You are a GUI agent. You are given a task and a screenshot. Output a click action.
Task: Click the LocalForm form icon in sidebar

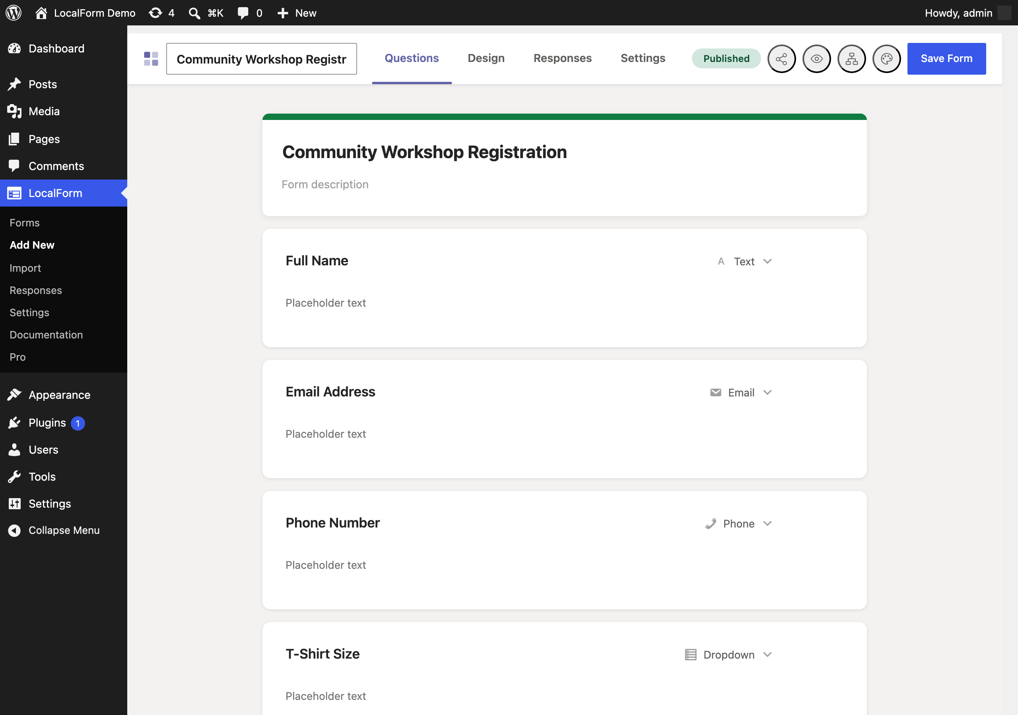coord(14,193)
